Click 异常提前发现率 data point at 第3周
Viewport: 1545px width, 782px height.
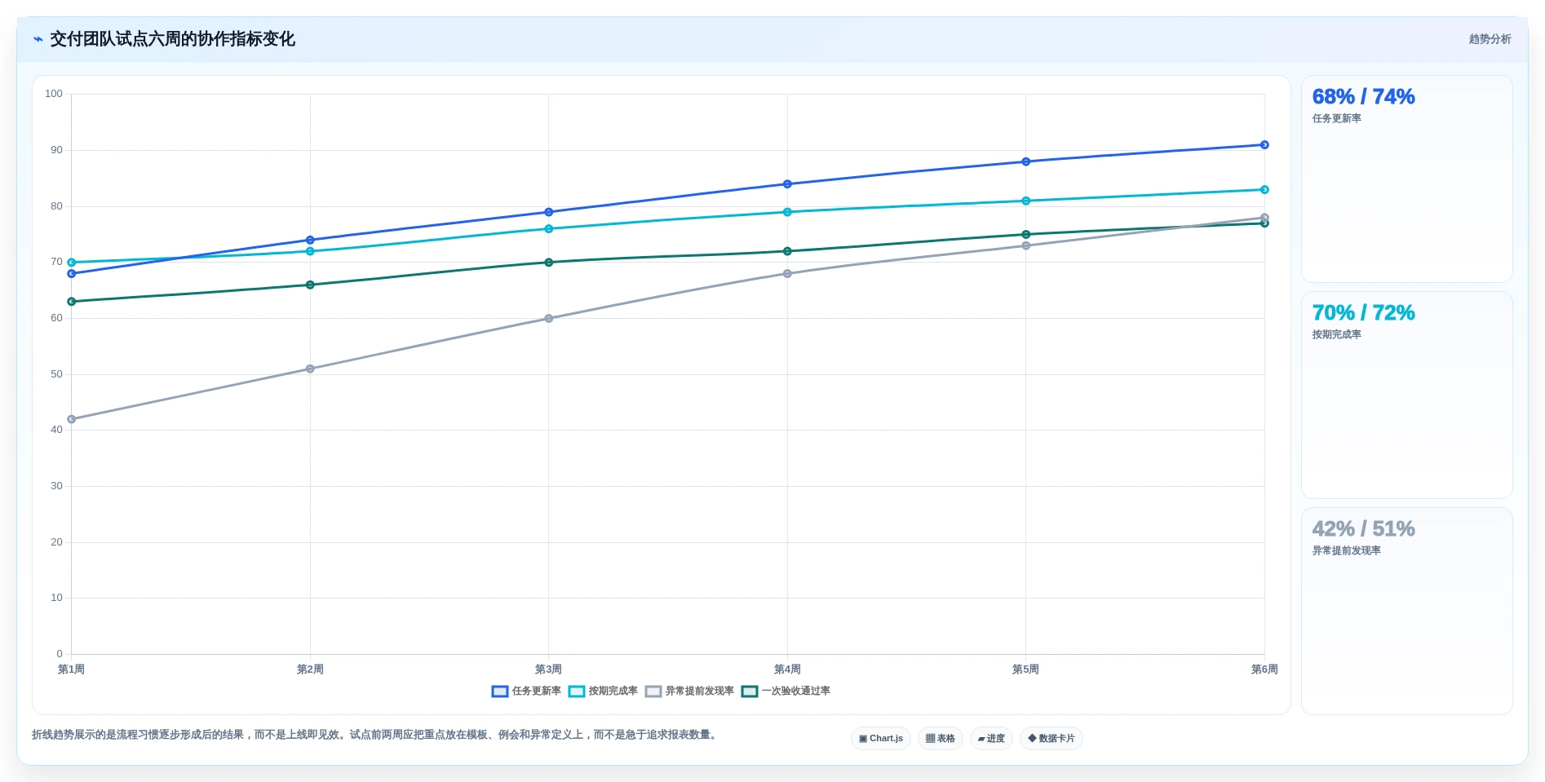[x=548, y=319]
